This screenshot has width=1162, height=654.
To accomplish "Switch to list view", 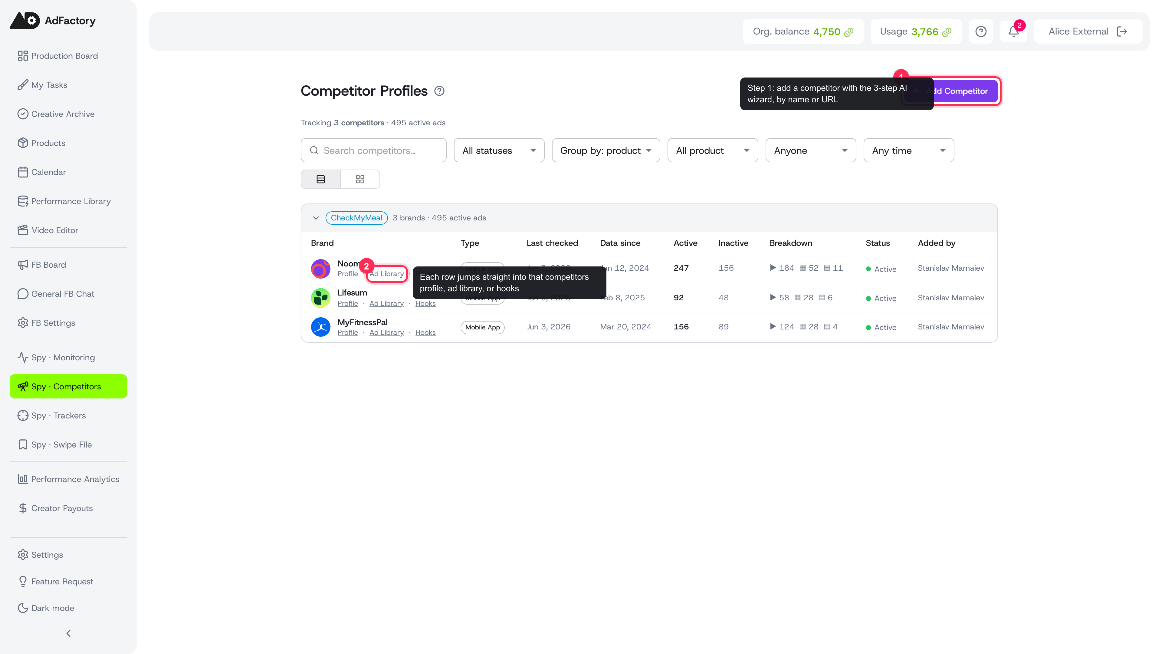I will tap(321, 180).
